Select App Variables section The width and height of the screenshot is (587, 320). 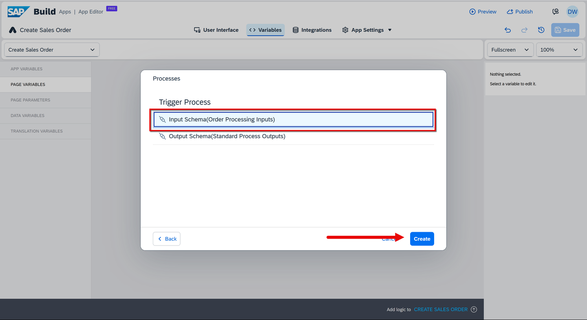tap(46, 69)
